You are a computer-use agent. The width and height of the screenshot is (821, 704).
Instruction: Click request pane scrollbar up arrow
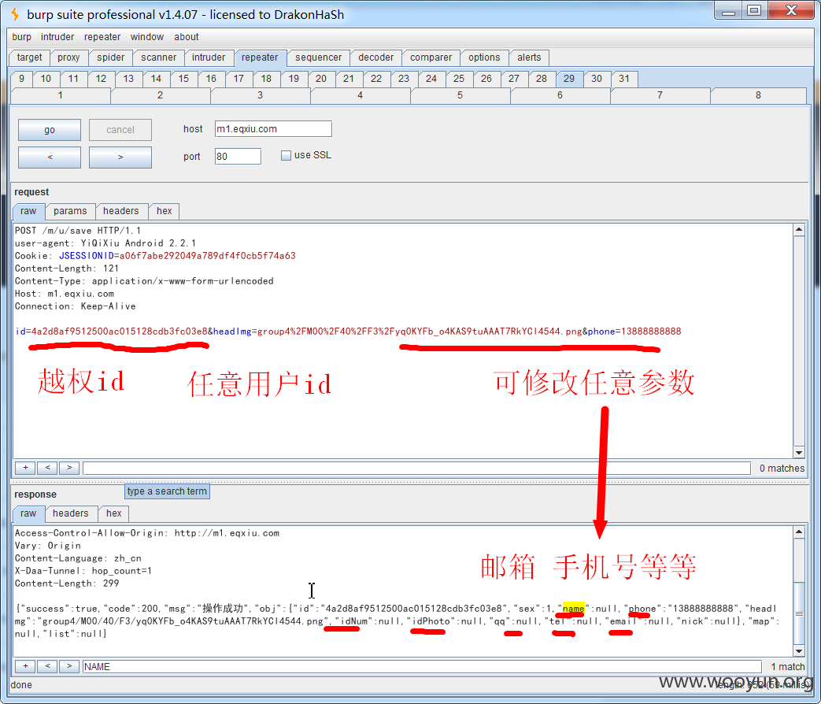[x=799, y=229]
